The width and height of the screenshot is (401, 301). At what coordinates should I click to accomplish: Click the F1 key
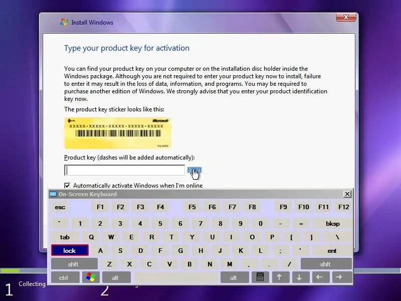100,207
